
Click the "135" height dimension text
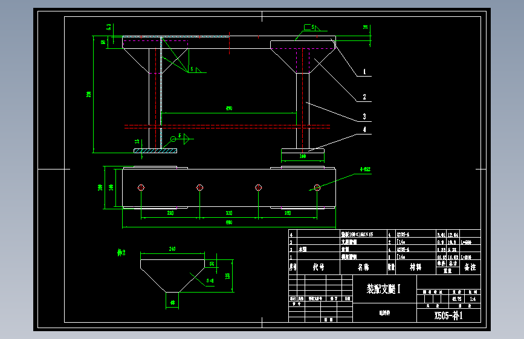point(228,276)
